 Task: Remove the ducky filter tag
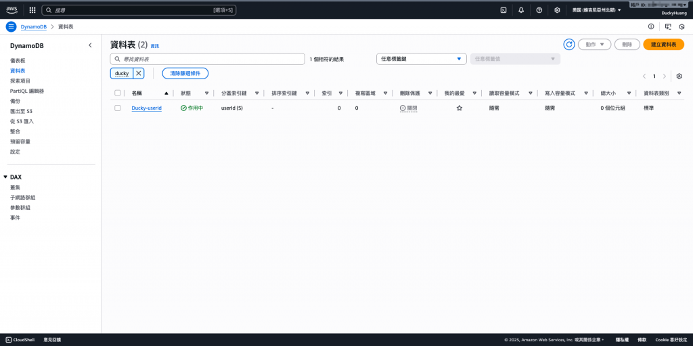(x=138, y=73)
